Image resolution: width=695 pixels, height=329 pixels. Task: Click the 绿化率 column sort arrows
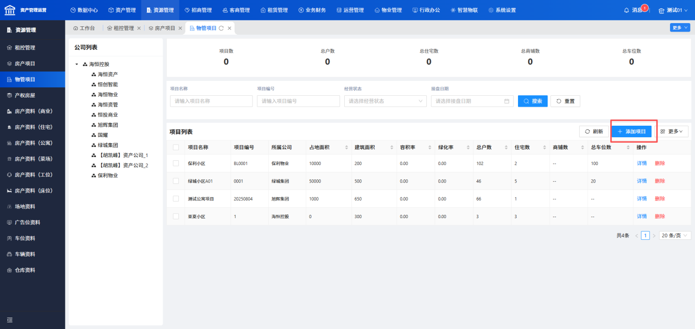tap(468, 147)
